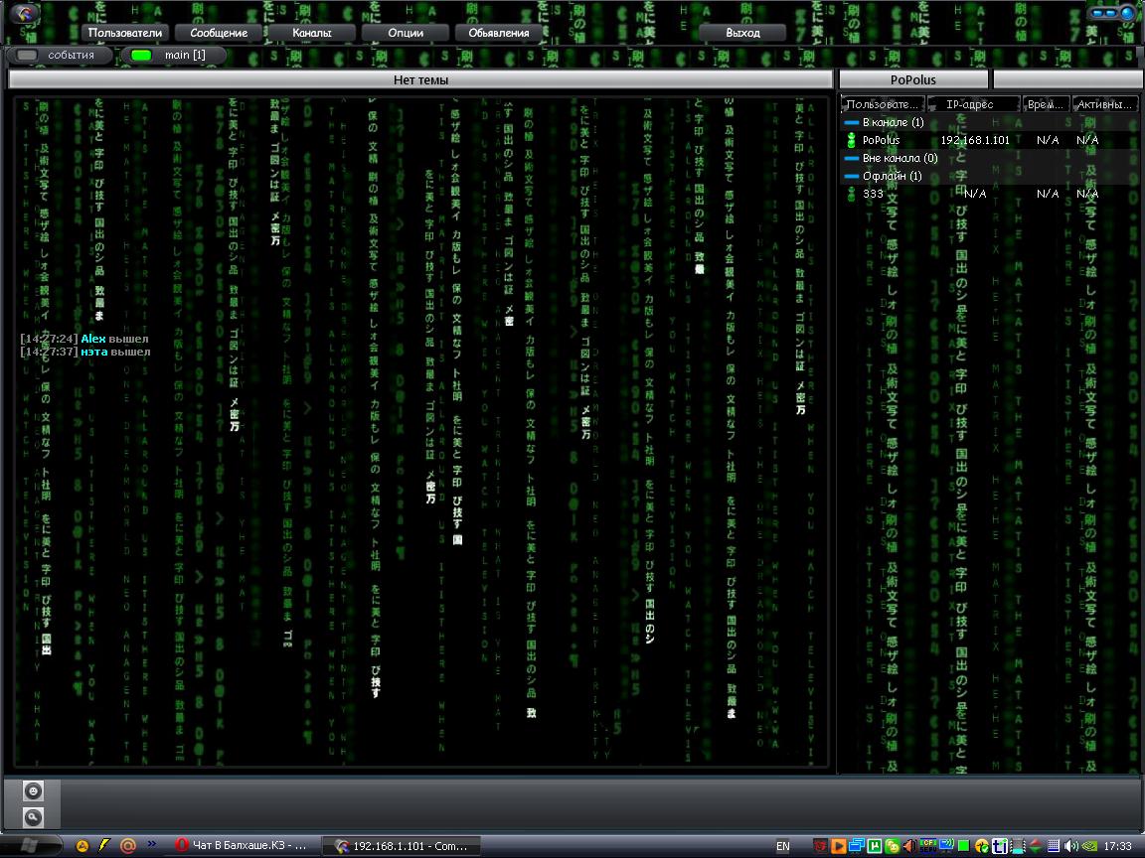The height and width of the screenshot is (858, 1145).
Task: Sort by the Врем... column header
Action: point(1046,104)
